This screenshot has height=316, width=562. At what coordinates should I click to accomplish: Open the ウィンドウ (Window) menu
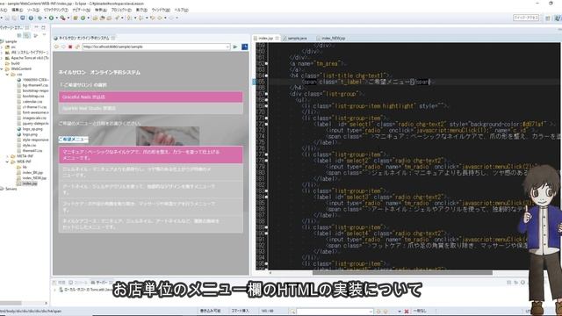pyautogui.click(x=161, y=10)
